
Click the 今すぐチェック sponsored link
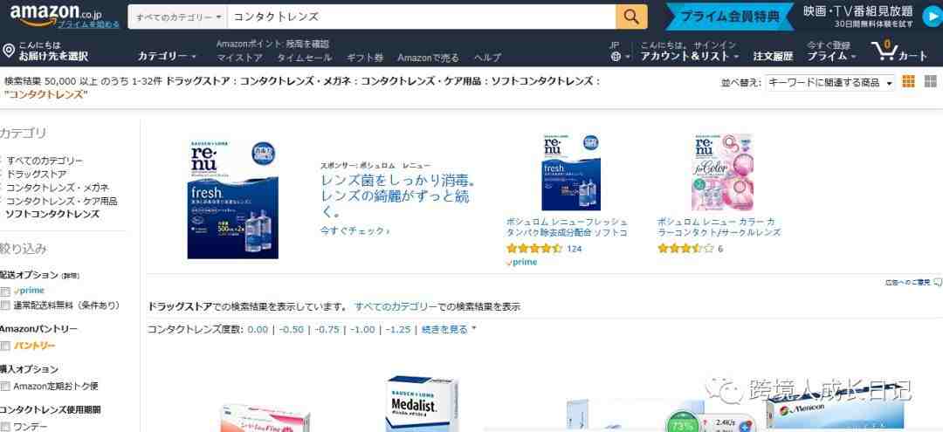(x=354, y=230)
